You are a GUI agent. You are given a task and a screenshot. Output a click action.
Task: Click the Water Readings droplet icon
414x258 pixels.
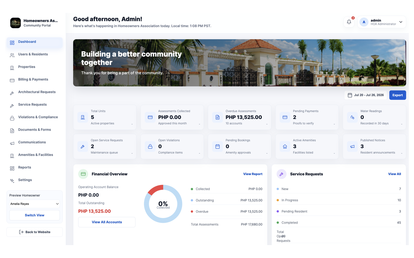tap(352, 117)
